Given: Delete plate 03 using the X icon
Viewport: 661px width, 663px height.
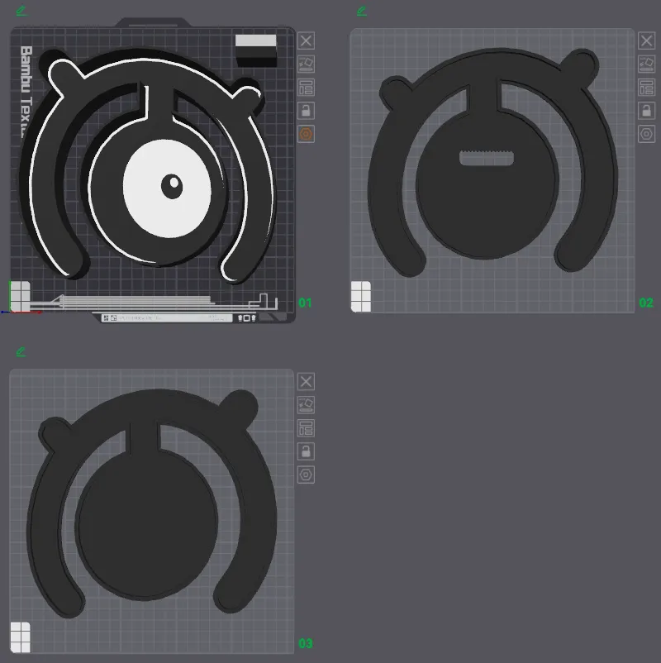Looking at the screenshot, I should tap(306, 381).
